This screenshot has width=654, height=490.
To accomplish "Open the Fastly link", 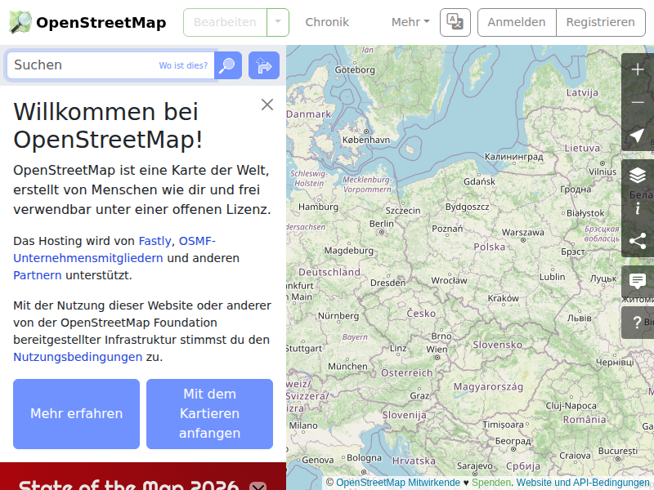I will [155, 241].
